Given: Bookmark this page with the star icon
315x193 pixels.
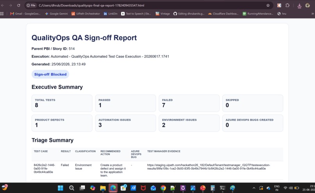Looking at the screenshot, I should (268, 5).
